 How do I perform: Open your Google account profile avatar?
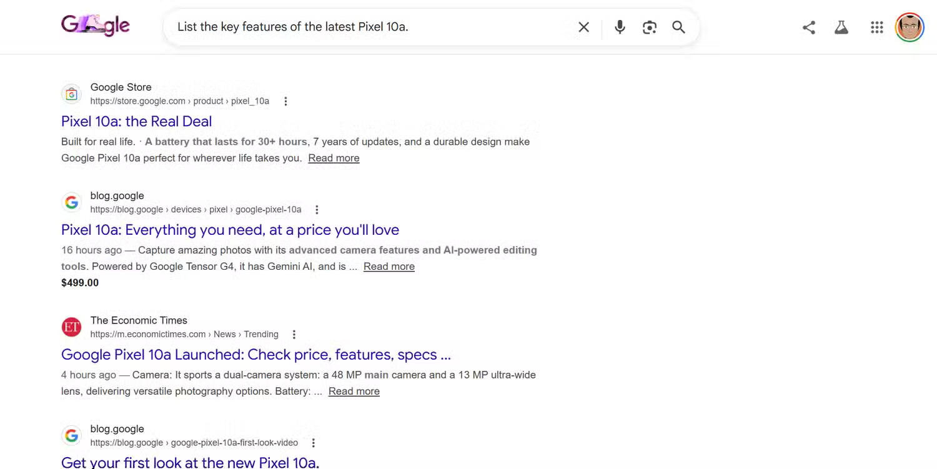pyautogui.click(x=910, y=27)
